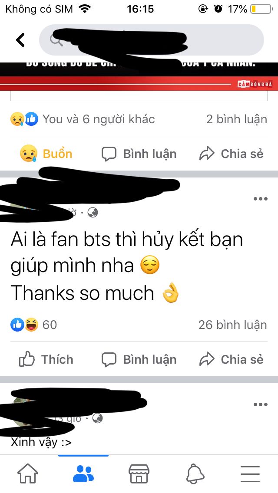Tap the search field at the top
The width and height of the screenshot is (278, 493).
[x=152, y=40]
